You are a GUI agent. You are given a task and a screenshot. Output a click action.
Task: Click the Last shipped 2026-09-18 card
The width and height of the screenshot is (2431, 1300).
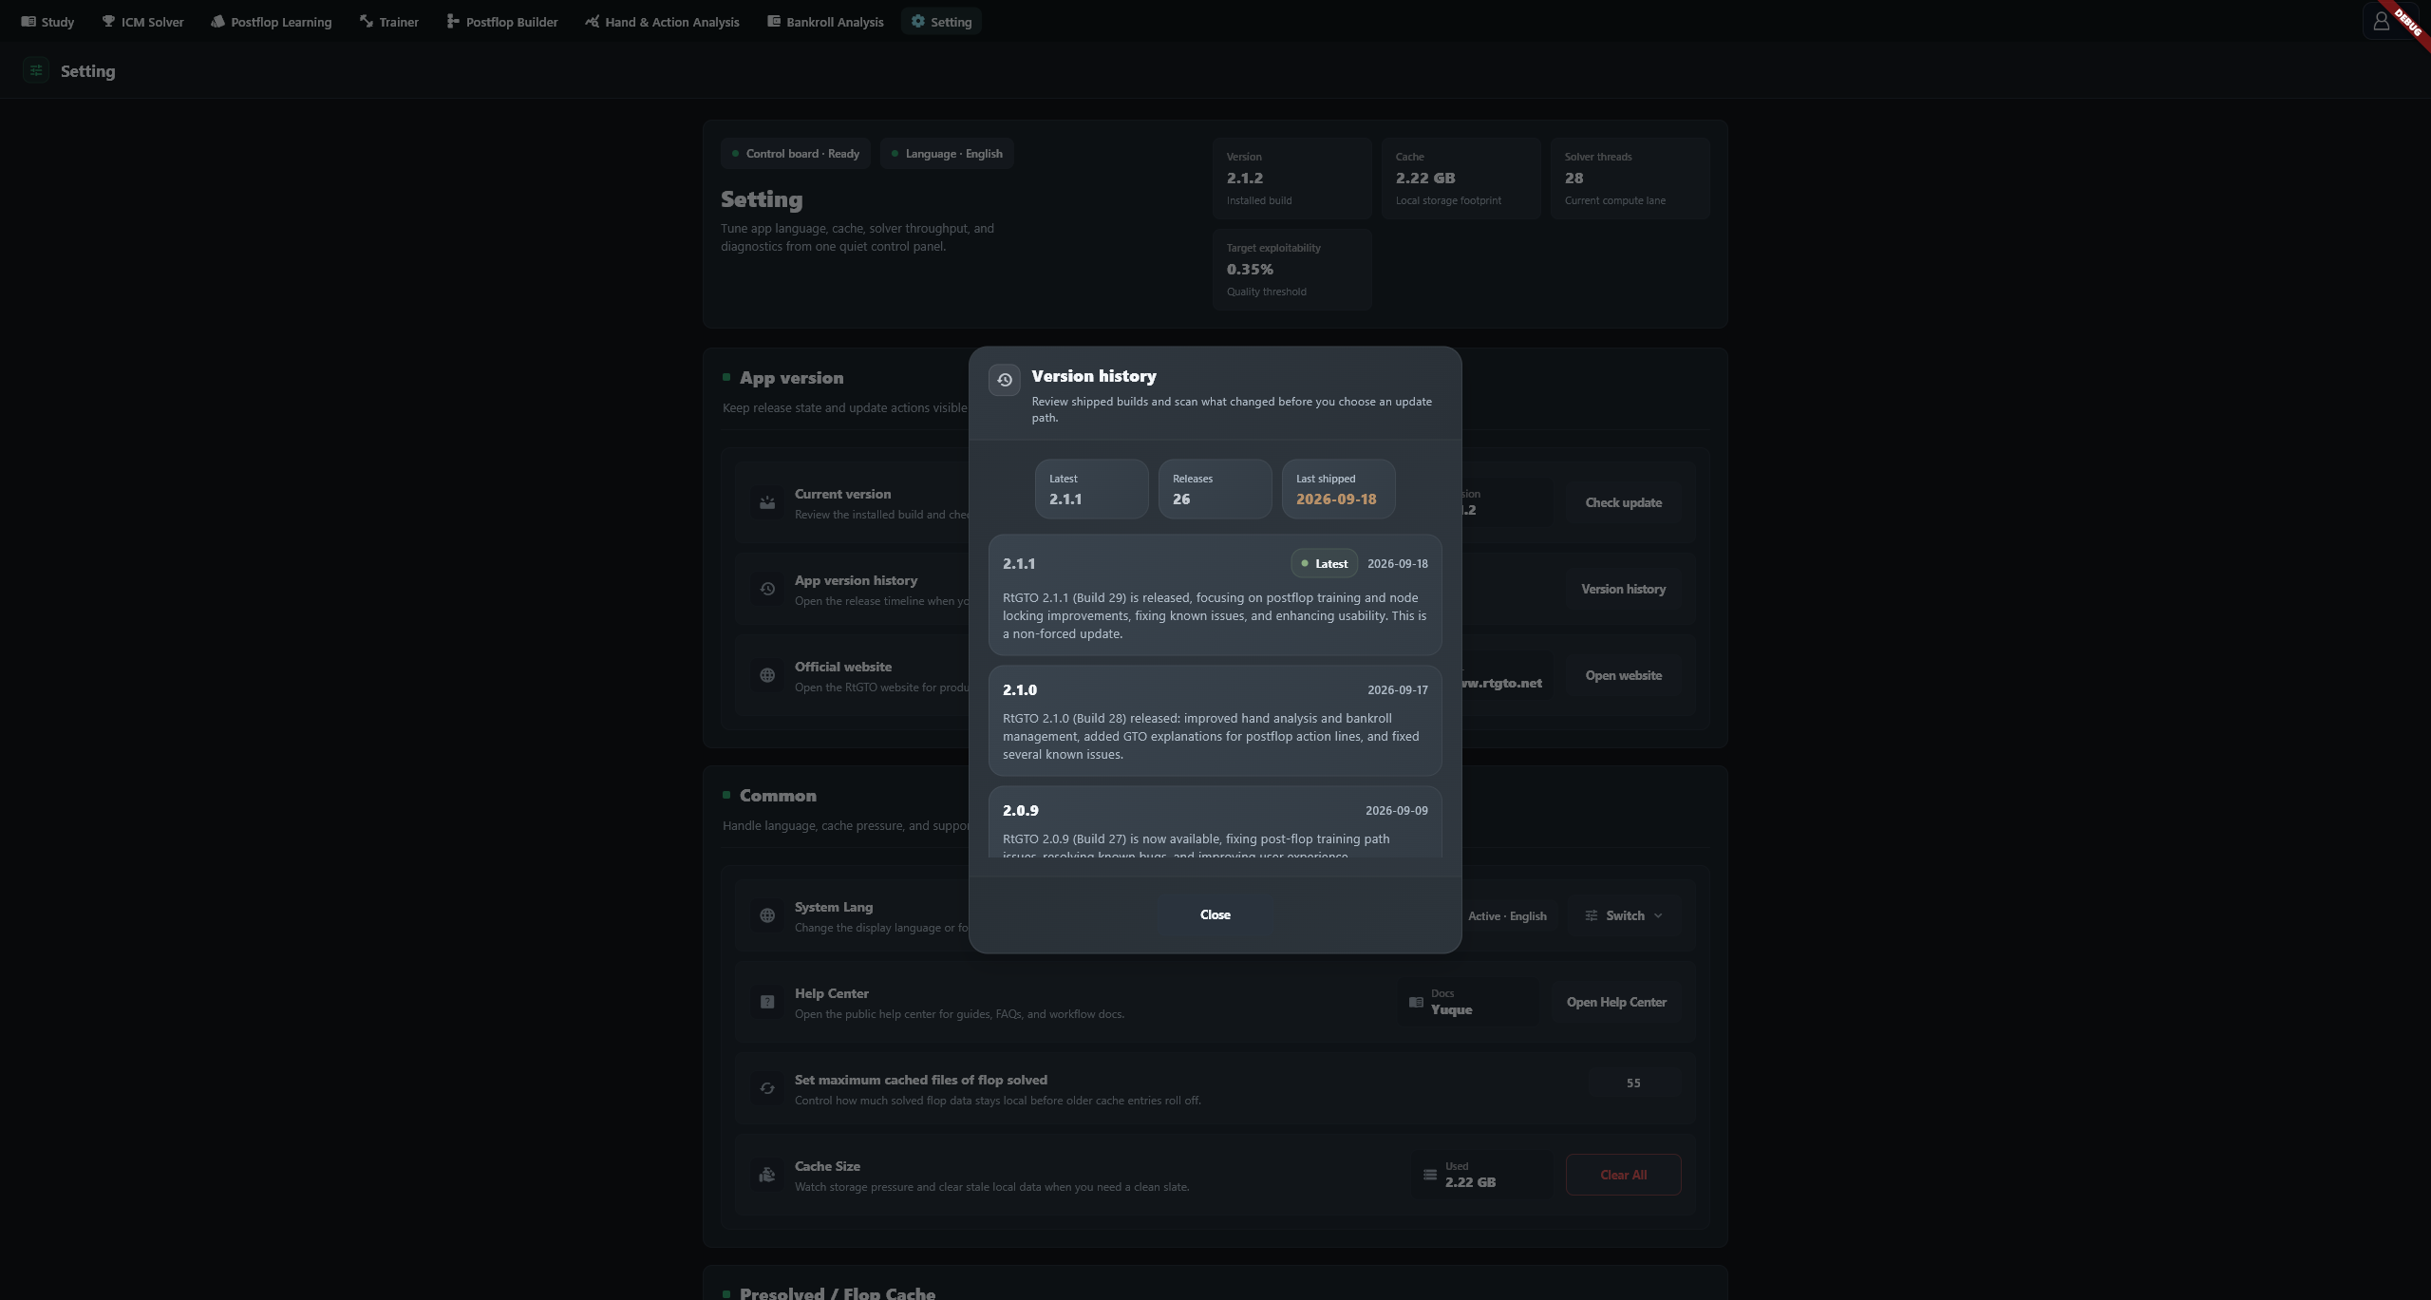(1338, 489)
